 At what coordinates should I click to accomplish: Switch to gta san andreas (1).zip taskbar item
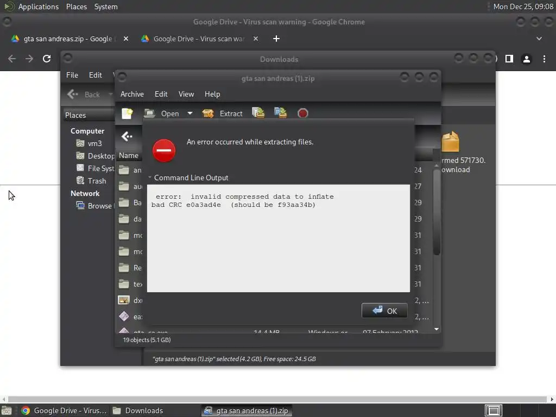247,410
